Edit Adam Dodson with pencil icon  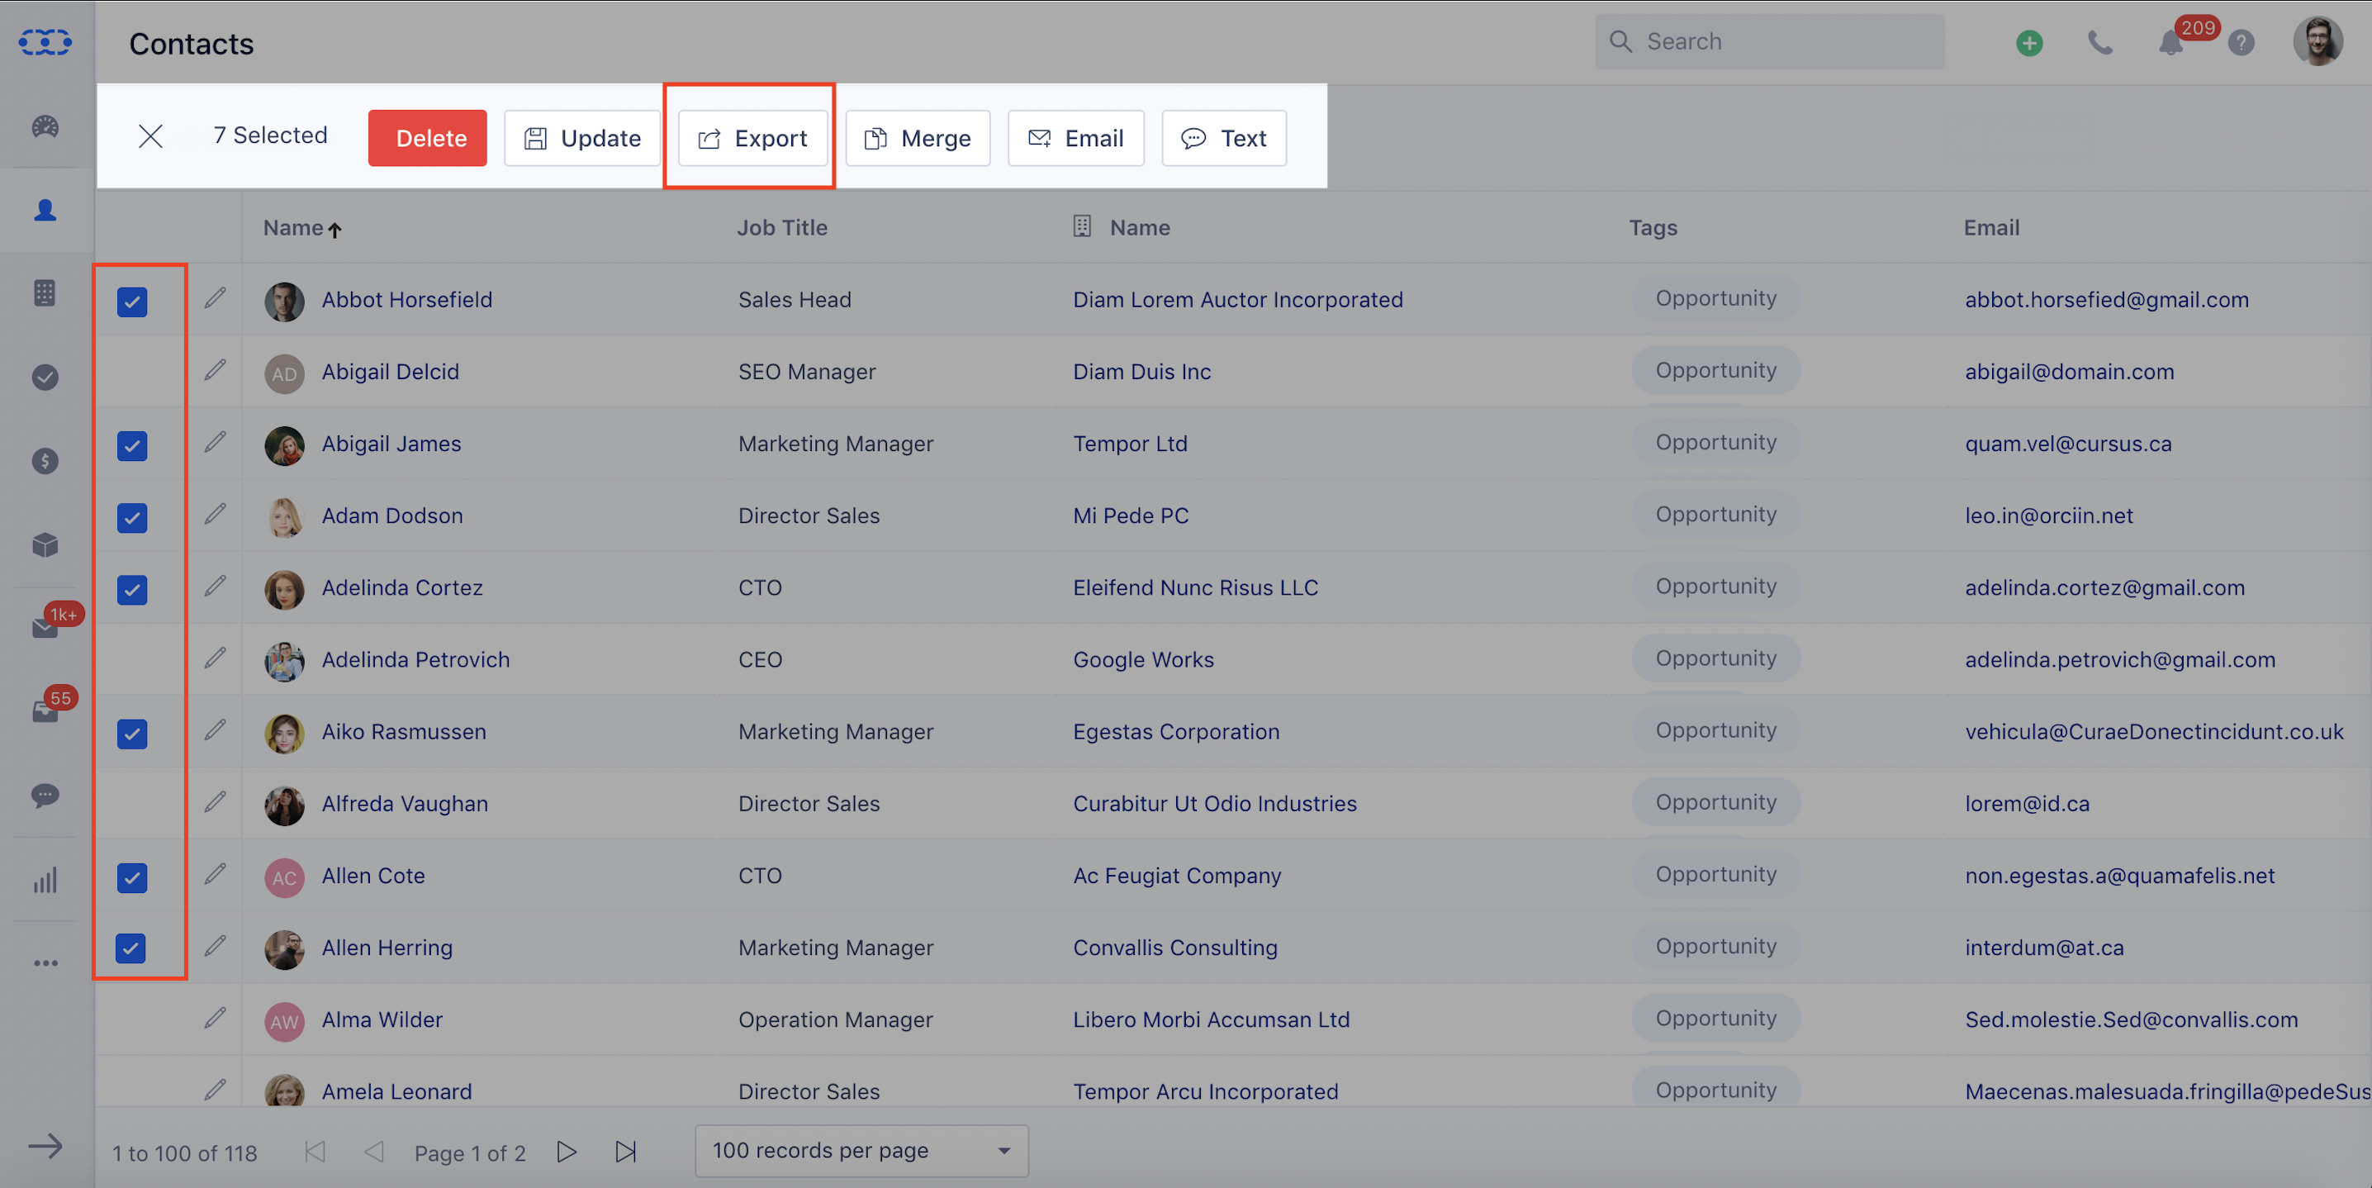point(215,514)
